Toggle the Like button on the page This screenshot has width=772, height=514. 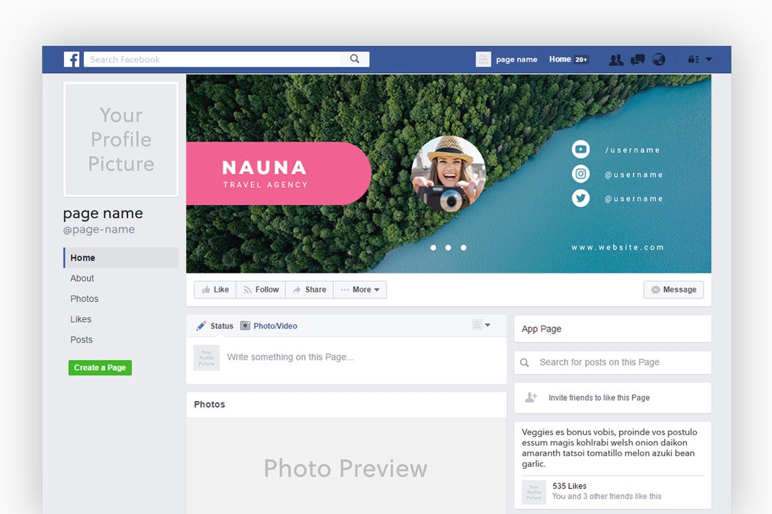pyautogui.click(x=214, y=289)
